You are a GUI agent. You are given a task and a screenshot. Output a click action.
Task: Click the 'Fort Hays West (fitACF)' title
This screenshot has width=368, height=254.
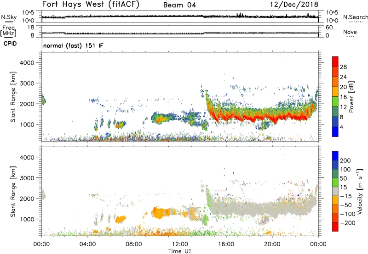click(90, 4)
